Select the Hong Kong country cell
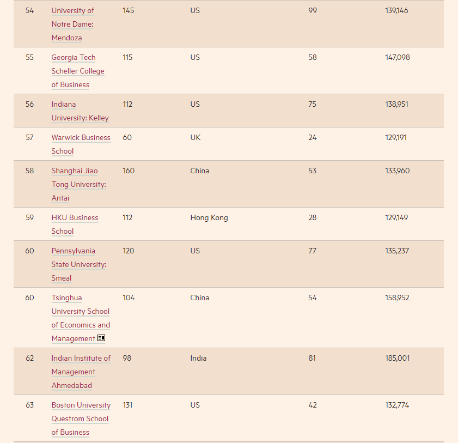 (x=209, y=217)
